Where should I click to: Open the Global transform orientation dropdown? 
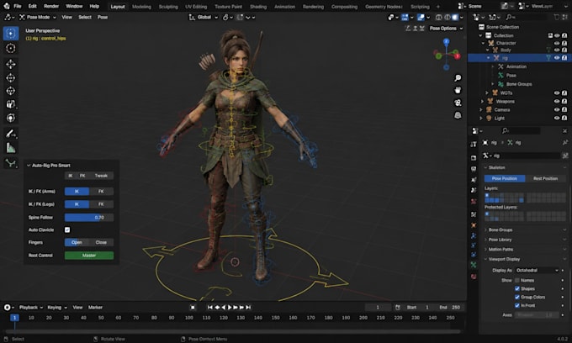[x=204, y=17]
